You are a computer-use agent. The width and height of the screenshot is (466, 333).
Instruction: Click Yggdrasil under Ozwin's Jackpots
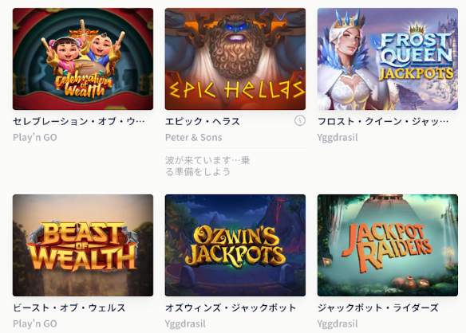[x=185, y=323]
